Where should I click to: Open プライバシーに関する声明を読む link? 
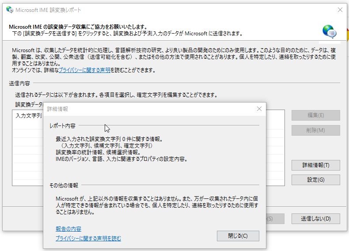click(x=88, y=238)
